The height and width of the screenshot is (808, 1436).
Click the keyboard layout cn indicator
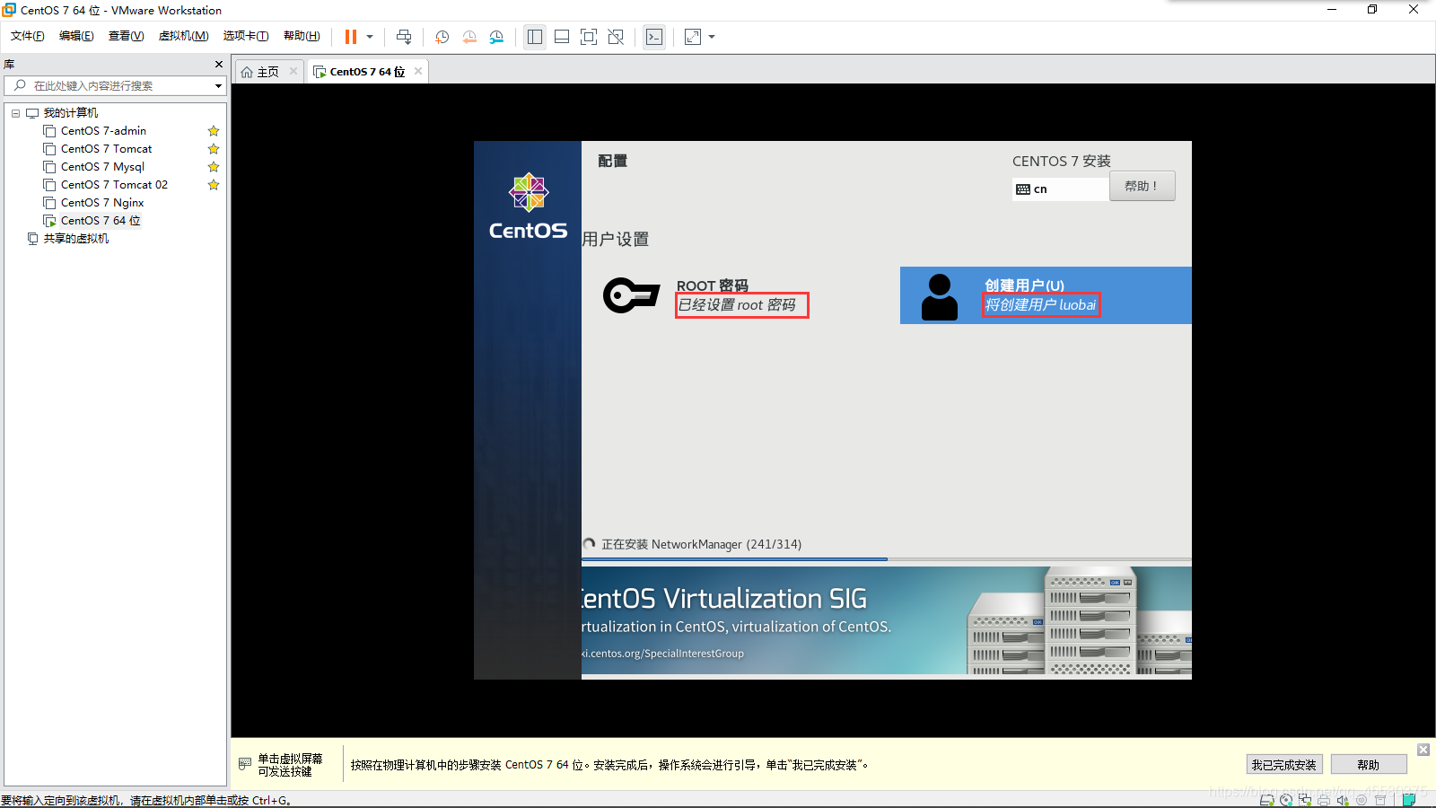click(1061, 189)
